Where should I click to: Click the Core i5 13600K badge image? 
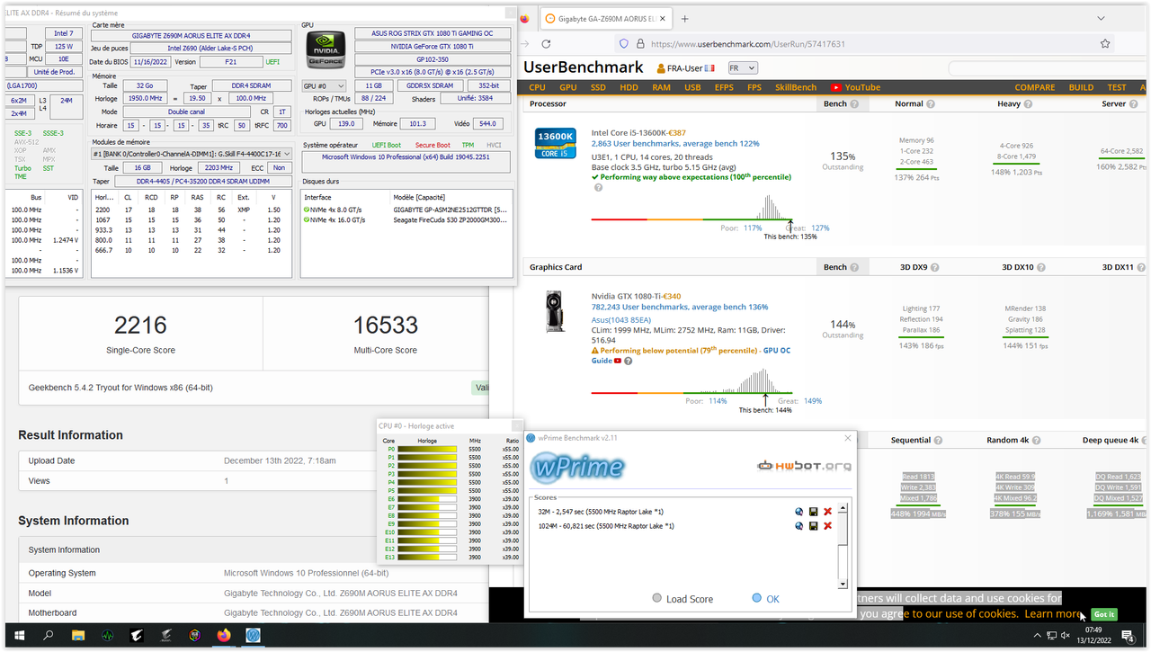tap(555, 143)
